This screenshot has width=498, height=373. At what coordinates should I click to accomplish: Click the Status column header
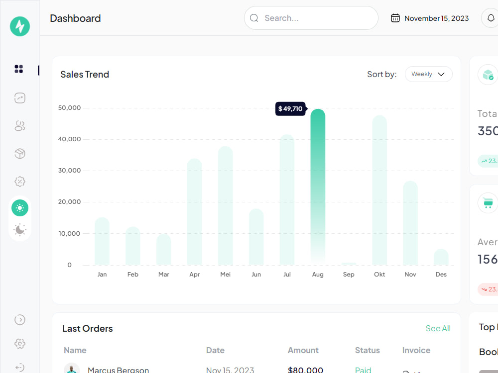[x=367, y=350]
